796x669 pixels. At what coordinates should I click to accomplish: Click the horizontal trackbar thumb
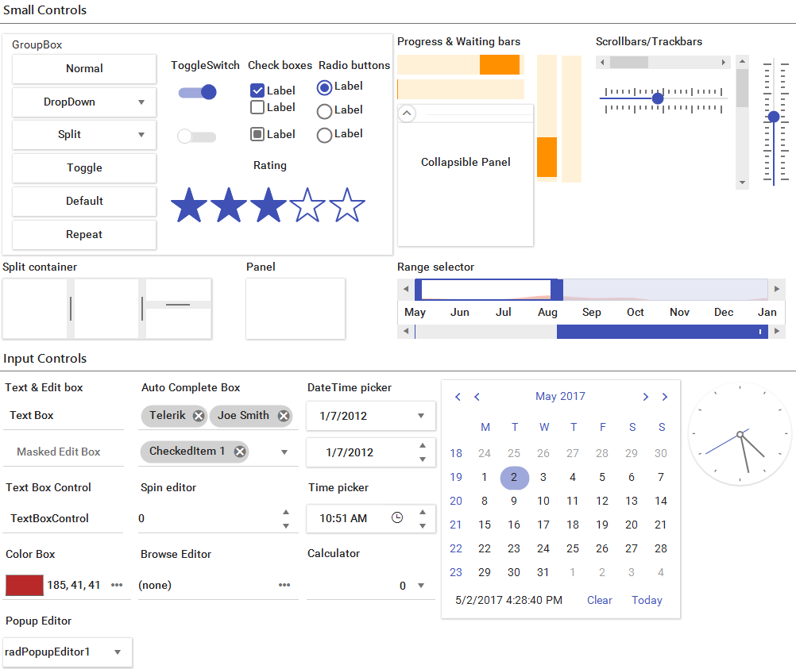(658, 98)
